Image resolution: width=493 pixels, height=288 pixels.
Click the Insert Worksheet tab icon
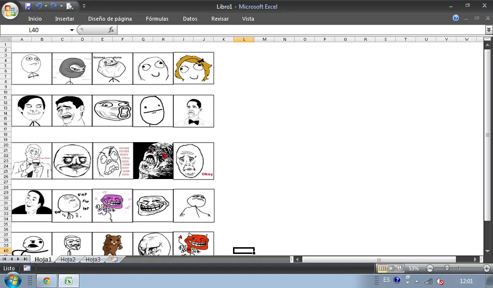115,260
